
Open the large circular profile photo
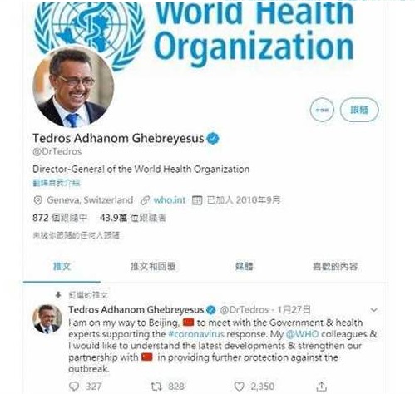click(x=73, y=86)
